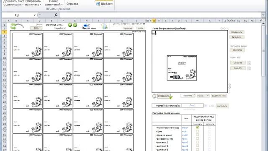Click the printer icon on the sheet

click(x=86, y=26)
